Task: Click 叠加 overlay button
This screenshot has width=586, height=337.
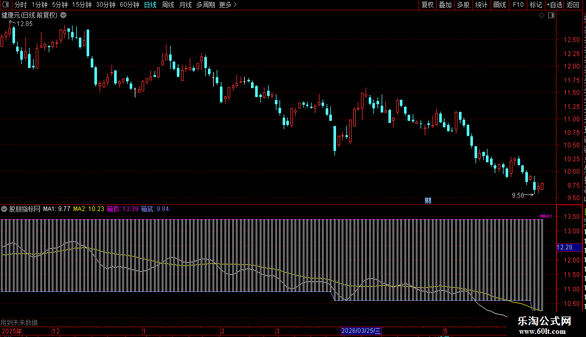Action: 445,5
